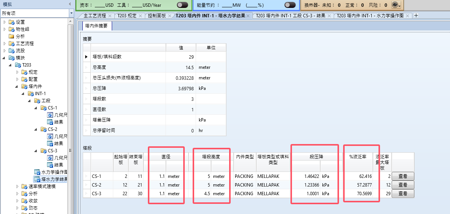Screen dimensions: 450x214
Task: Toggle the economics (资本) activation switch
Action: pos(182,5)
